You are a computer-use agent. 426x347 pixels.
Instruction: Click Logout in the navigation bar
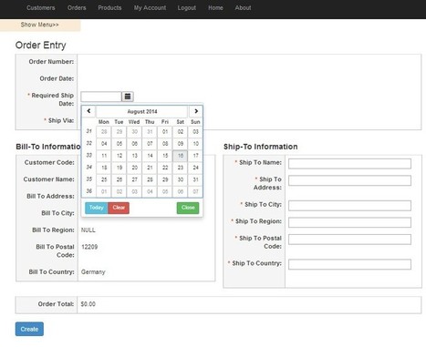click(x=187, y=8)
